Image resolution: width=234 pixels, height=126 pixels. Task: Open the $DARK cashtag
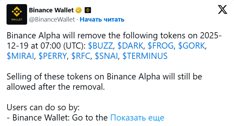click(130, 46)
